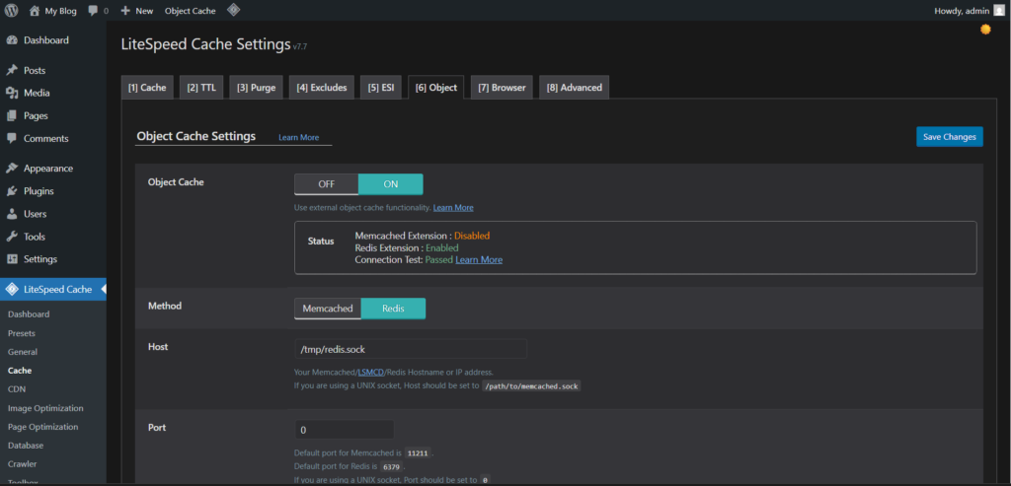Open LiteSpeed Cache Dashboard submenu item
The image size is (1011, 486).
(x=29, y=314)
